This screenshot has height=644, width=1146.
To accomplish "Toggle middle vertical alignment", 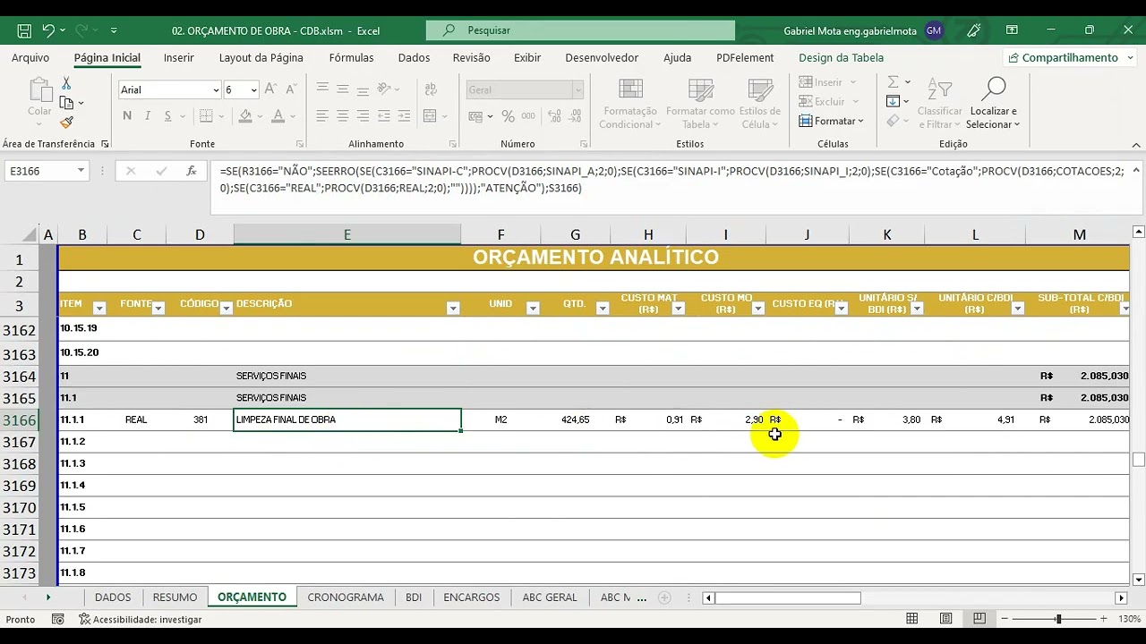I will click(342, 89).
